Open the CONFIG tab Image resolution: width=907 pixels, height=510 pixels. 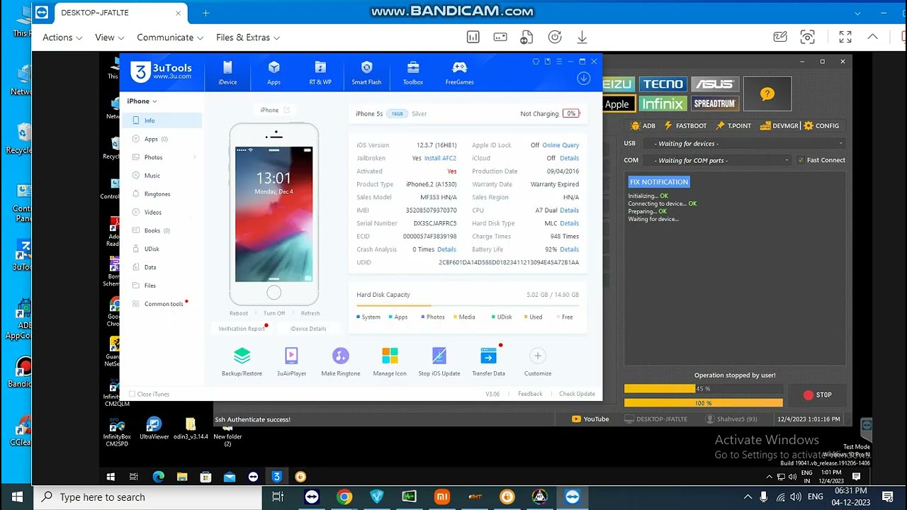pyautogui.click(x=821, y=126)
